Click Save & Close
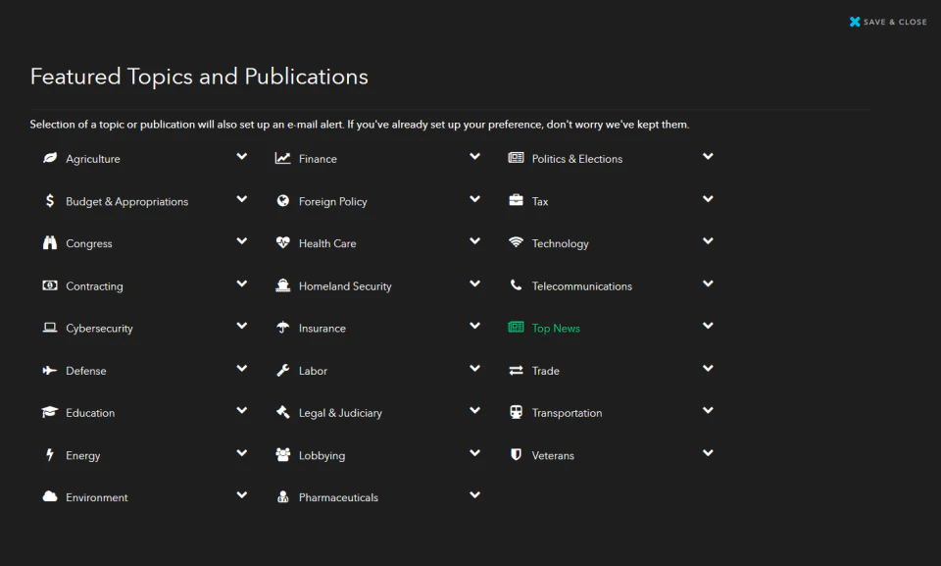 point(888,22)
